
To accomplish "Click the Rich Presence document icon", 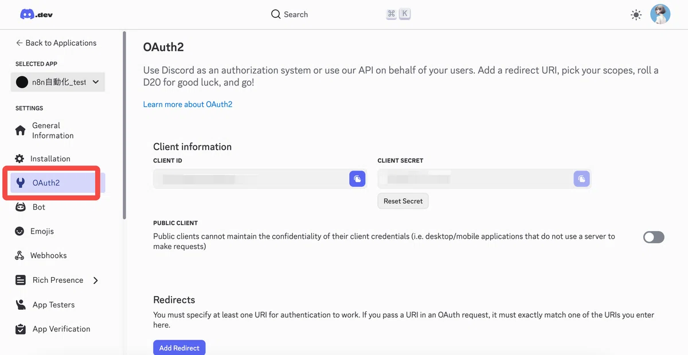I will (21, 280).
